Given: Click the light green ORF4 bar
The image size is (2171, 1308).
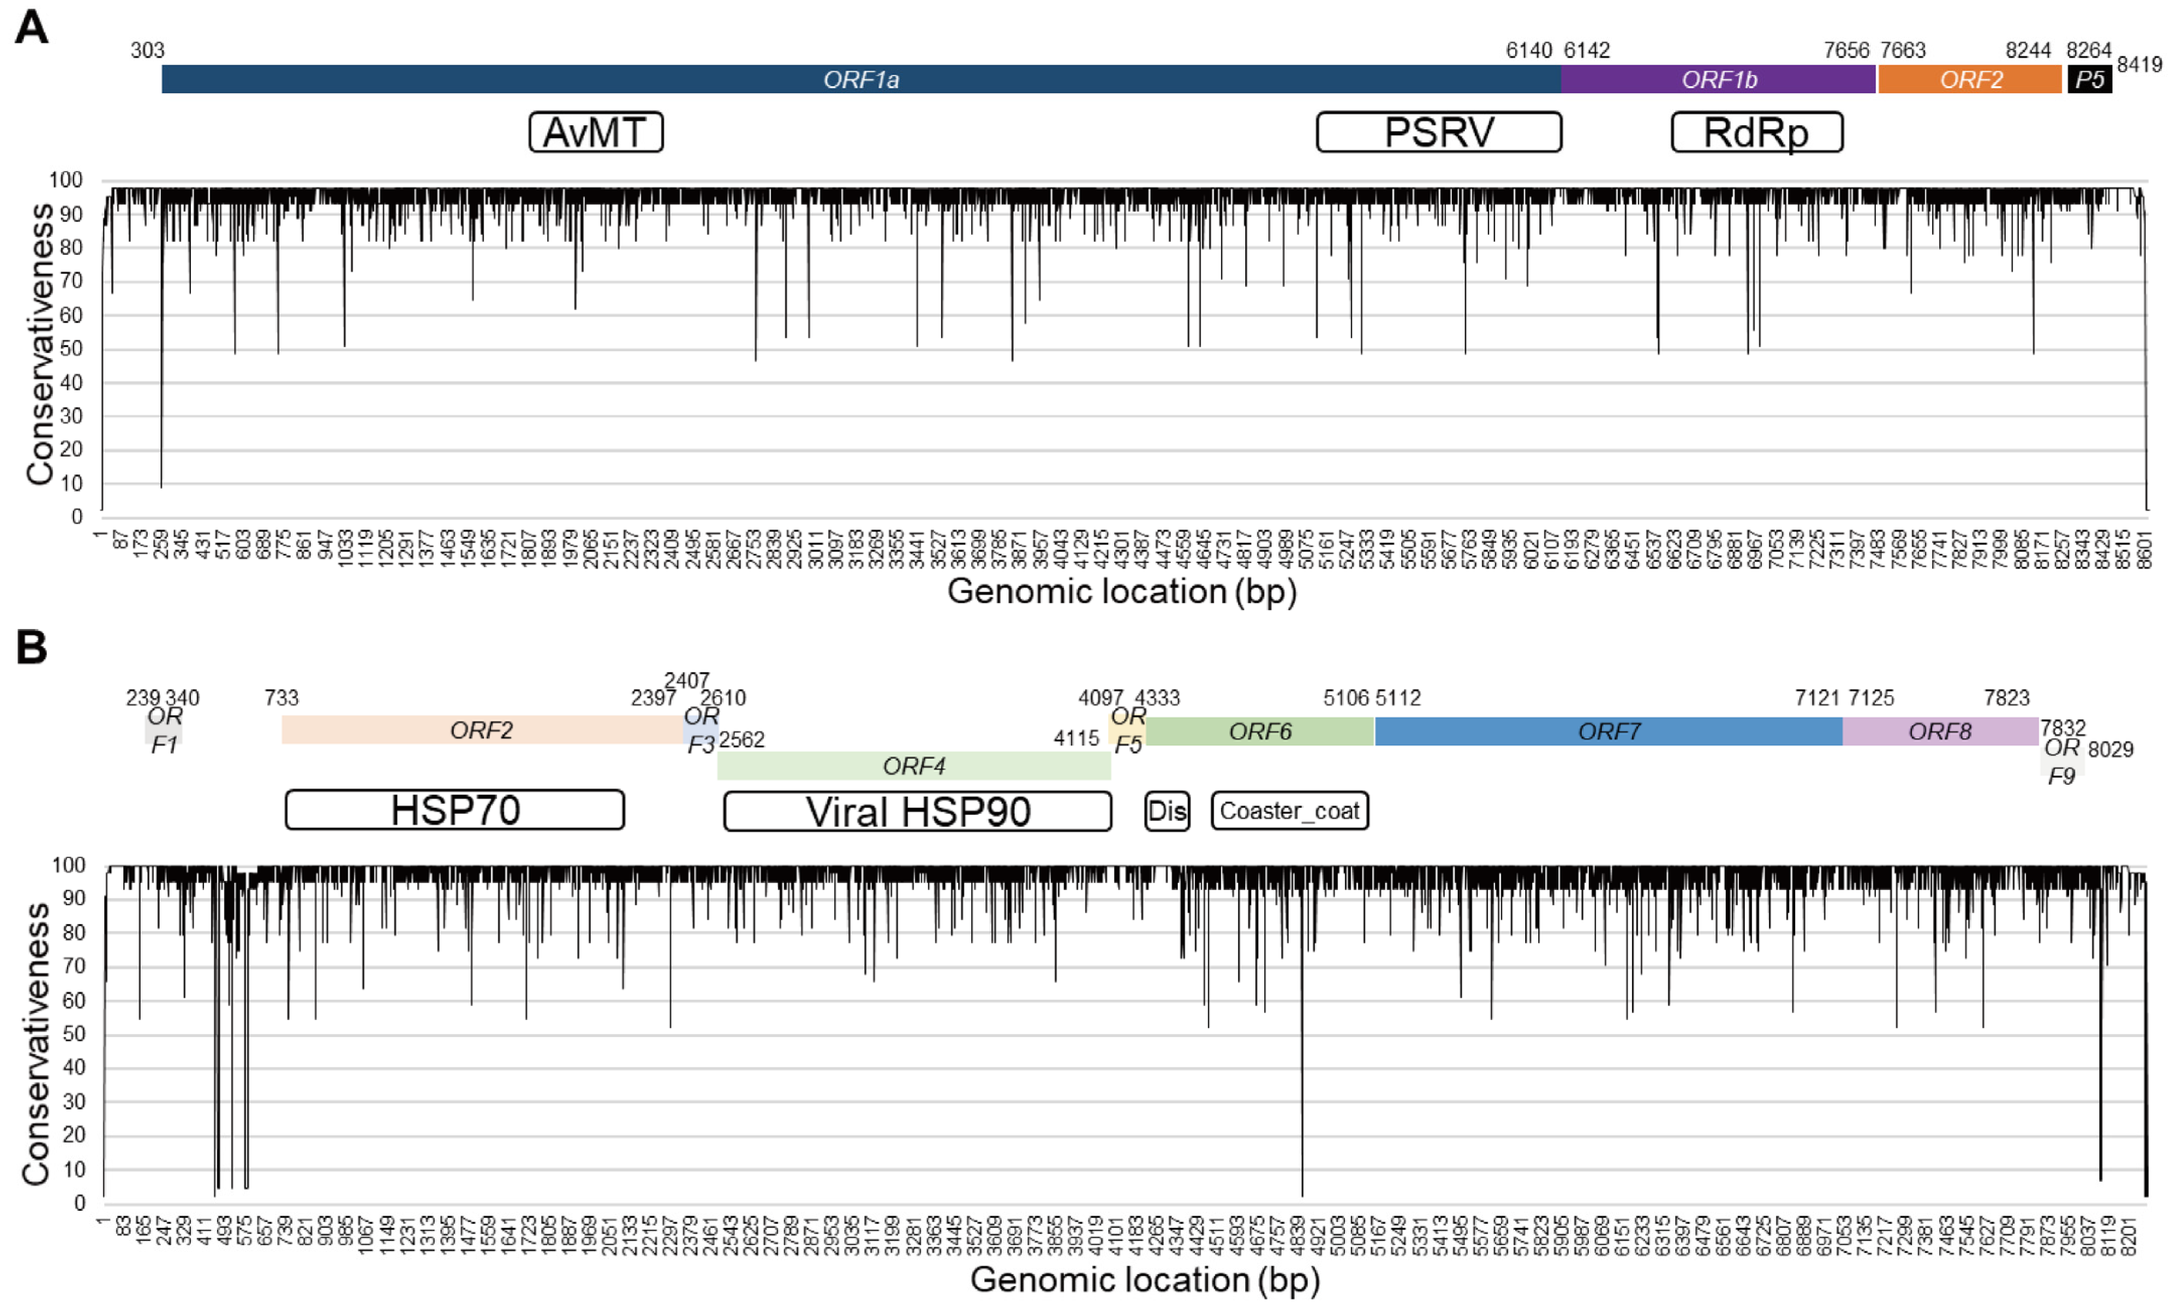Looking at the screenshot, I should 913,766.
